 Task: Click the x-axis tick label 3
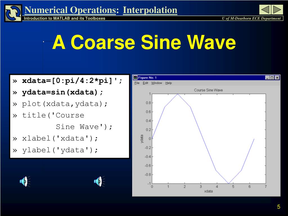[201, 187]
